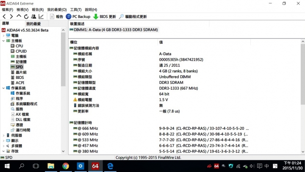Open the user management people icon

pos(33,17)
